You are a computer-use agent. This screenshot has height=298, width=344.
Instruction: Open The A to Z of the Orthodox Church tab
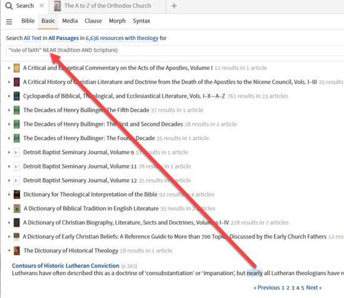click(108, 6)
